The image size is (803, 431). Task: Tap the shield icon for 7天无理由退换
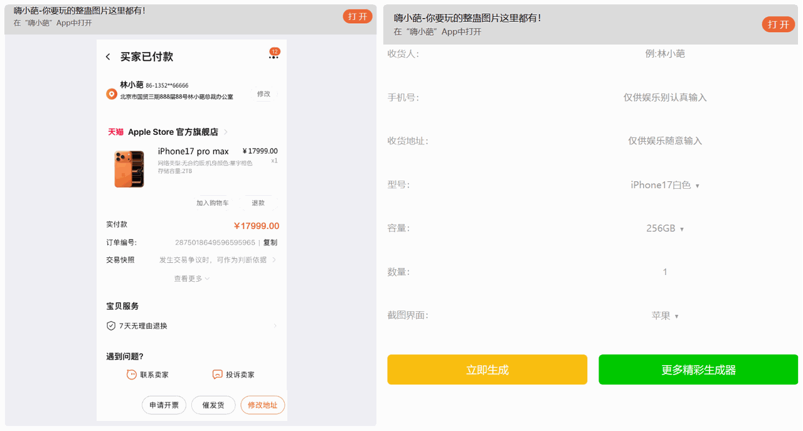click(x=111, y=326)
